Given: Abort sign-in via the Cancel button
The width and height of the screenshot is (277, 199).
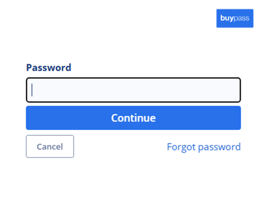Looking at the screenshot, I should (x=50, y=146).
